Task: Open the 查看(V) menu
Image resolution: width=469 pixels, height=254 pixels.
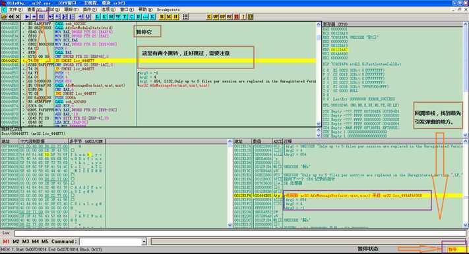Action: tap(34, 10)
